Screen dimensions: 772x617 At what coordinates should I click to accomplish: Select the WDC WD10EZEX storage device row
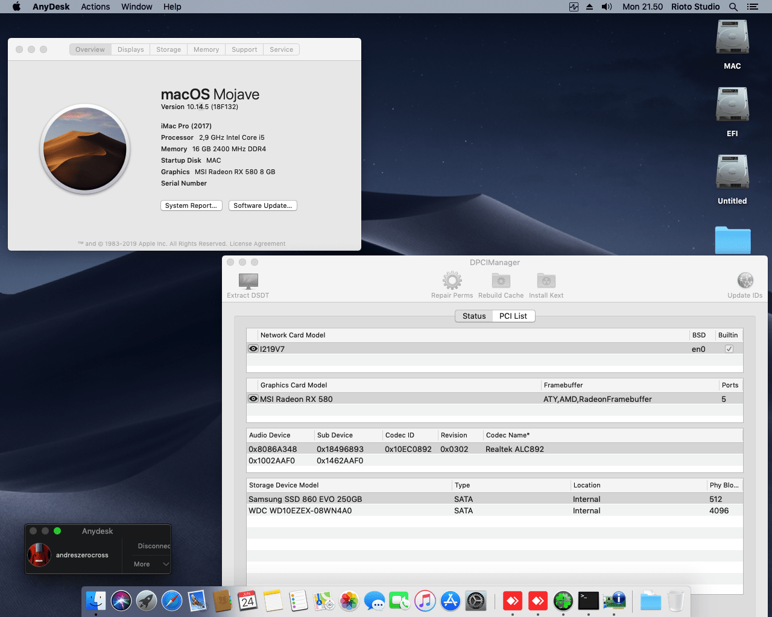pos(362,510)
